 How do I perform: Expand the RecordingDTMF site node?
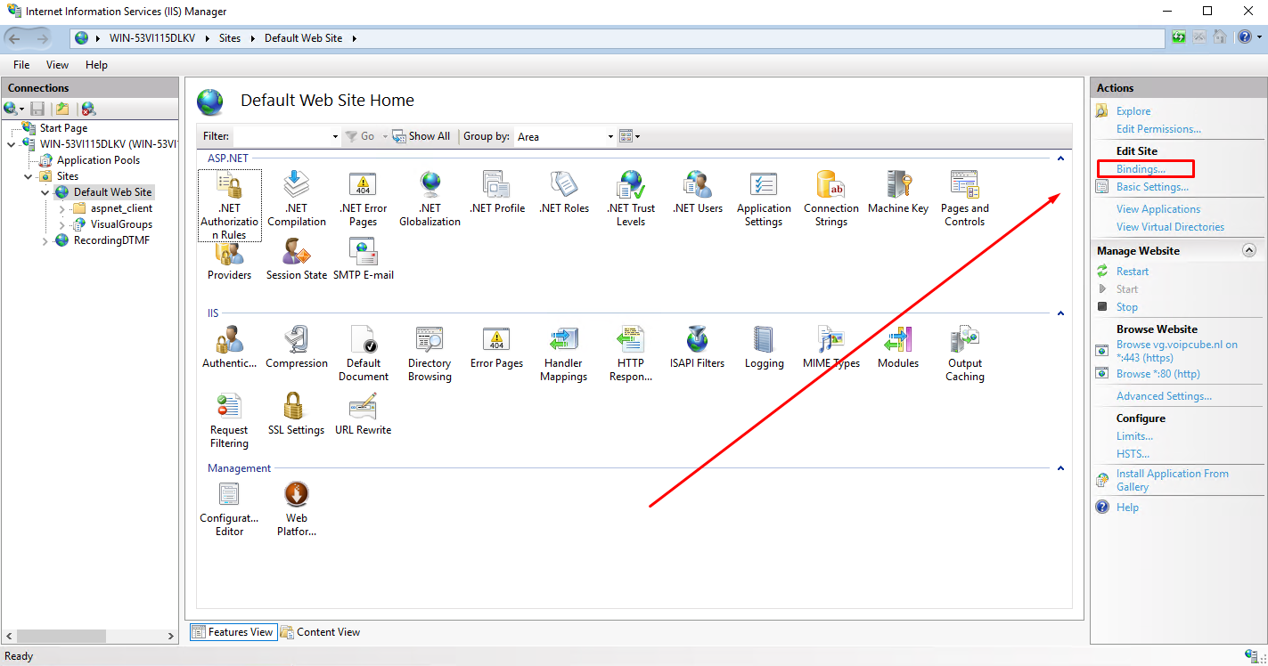pos(45,241)
